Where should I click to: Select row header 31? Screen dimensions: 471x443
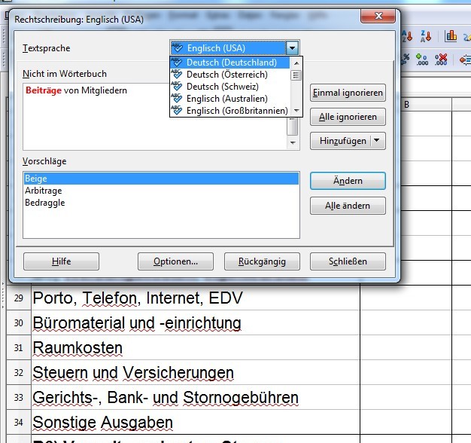(19, 347)
